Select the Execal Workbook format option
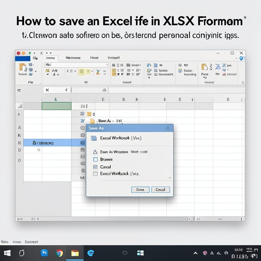 tap(121, 138)
